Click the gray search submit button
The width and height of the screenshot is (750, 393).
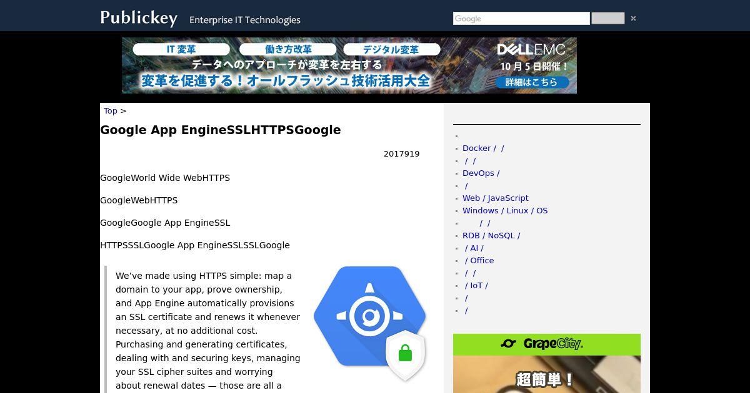(607, 18)
